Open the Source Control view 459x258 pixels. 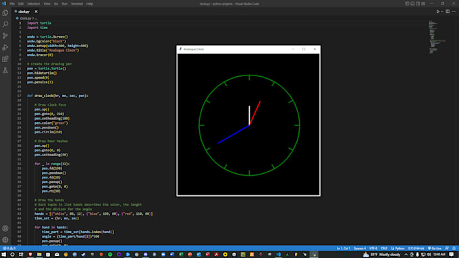[x=5, y=36]
